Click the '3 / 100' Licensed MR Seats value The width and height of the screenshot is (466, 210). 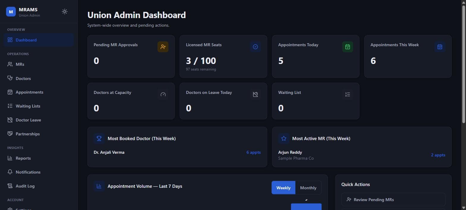201,61
